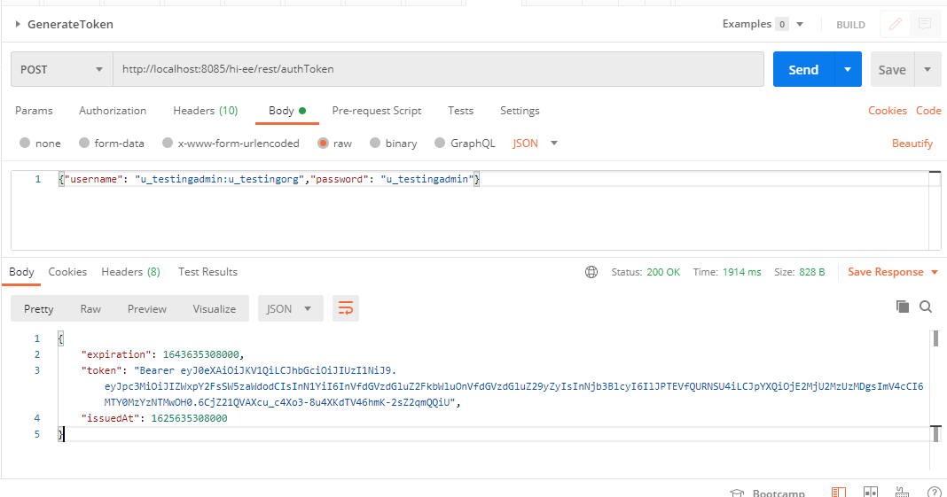Copy the response with the copy icon
Screen dimensions: 947x497
pyautogui.click(x=903, y=307)
